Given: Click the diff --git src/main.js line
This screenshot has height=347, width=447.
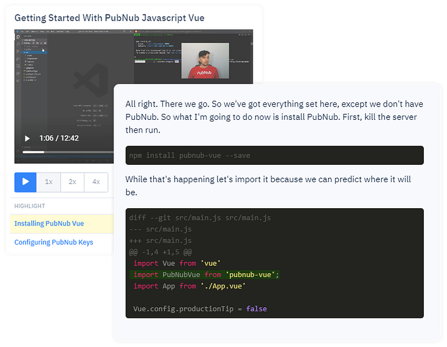Looking at the screenshot, I should (x=200, y=218).
